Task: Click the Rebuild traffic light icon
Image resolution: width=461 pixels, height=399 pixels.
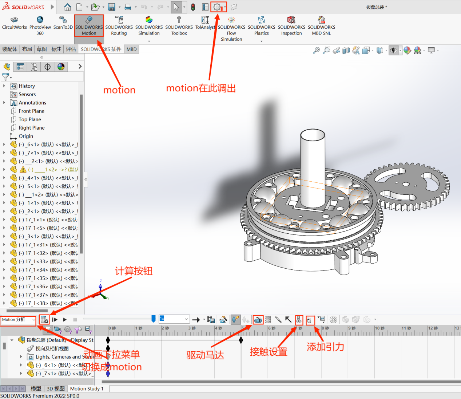Action: click(193, 7)
